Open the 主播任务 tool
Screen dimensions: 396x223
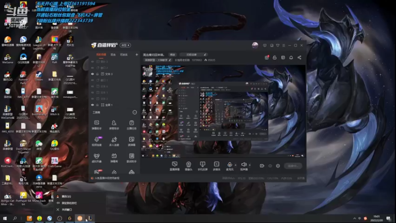[131, 125]
